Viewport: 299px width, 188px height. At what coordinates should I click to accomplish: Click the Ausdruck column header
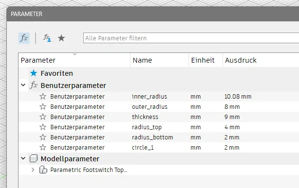[261, 60]
